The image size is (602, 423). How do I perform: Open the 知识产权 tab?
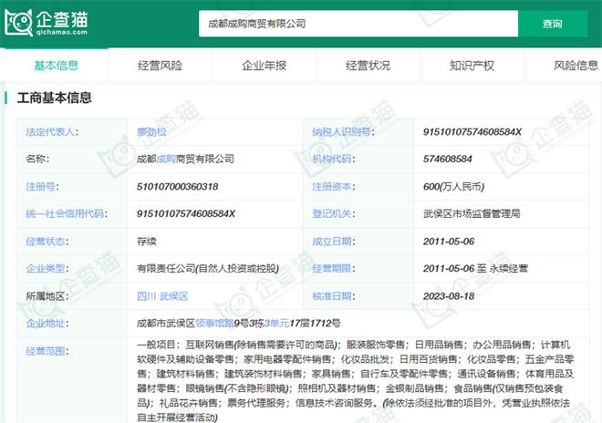point(472,66)
